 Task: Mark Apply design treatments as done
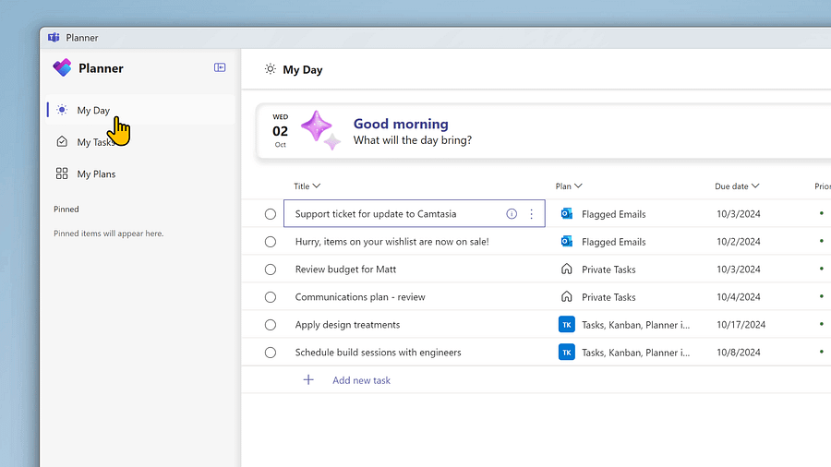271,325
